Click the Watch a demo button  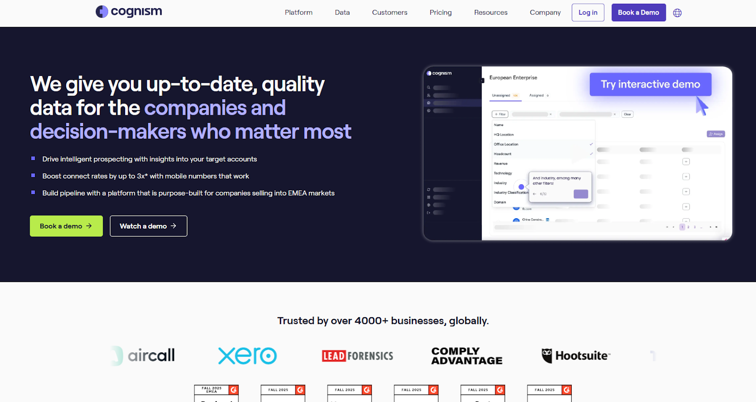click(x=148, y=226)
